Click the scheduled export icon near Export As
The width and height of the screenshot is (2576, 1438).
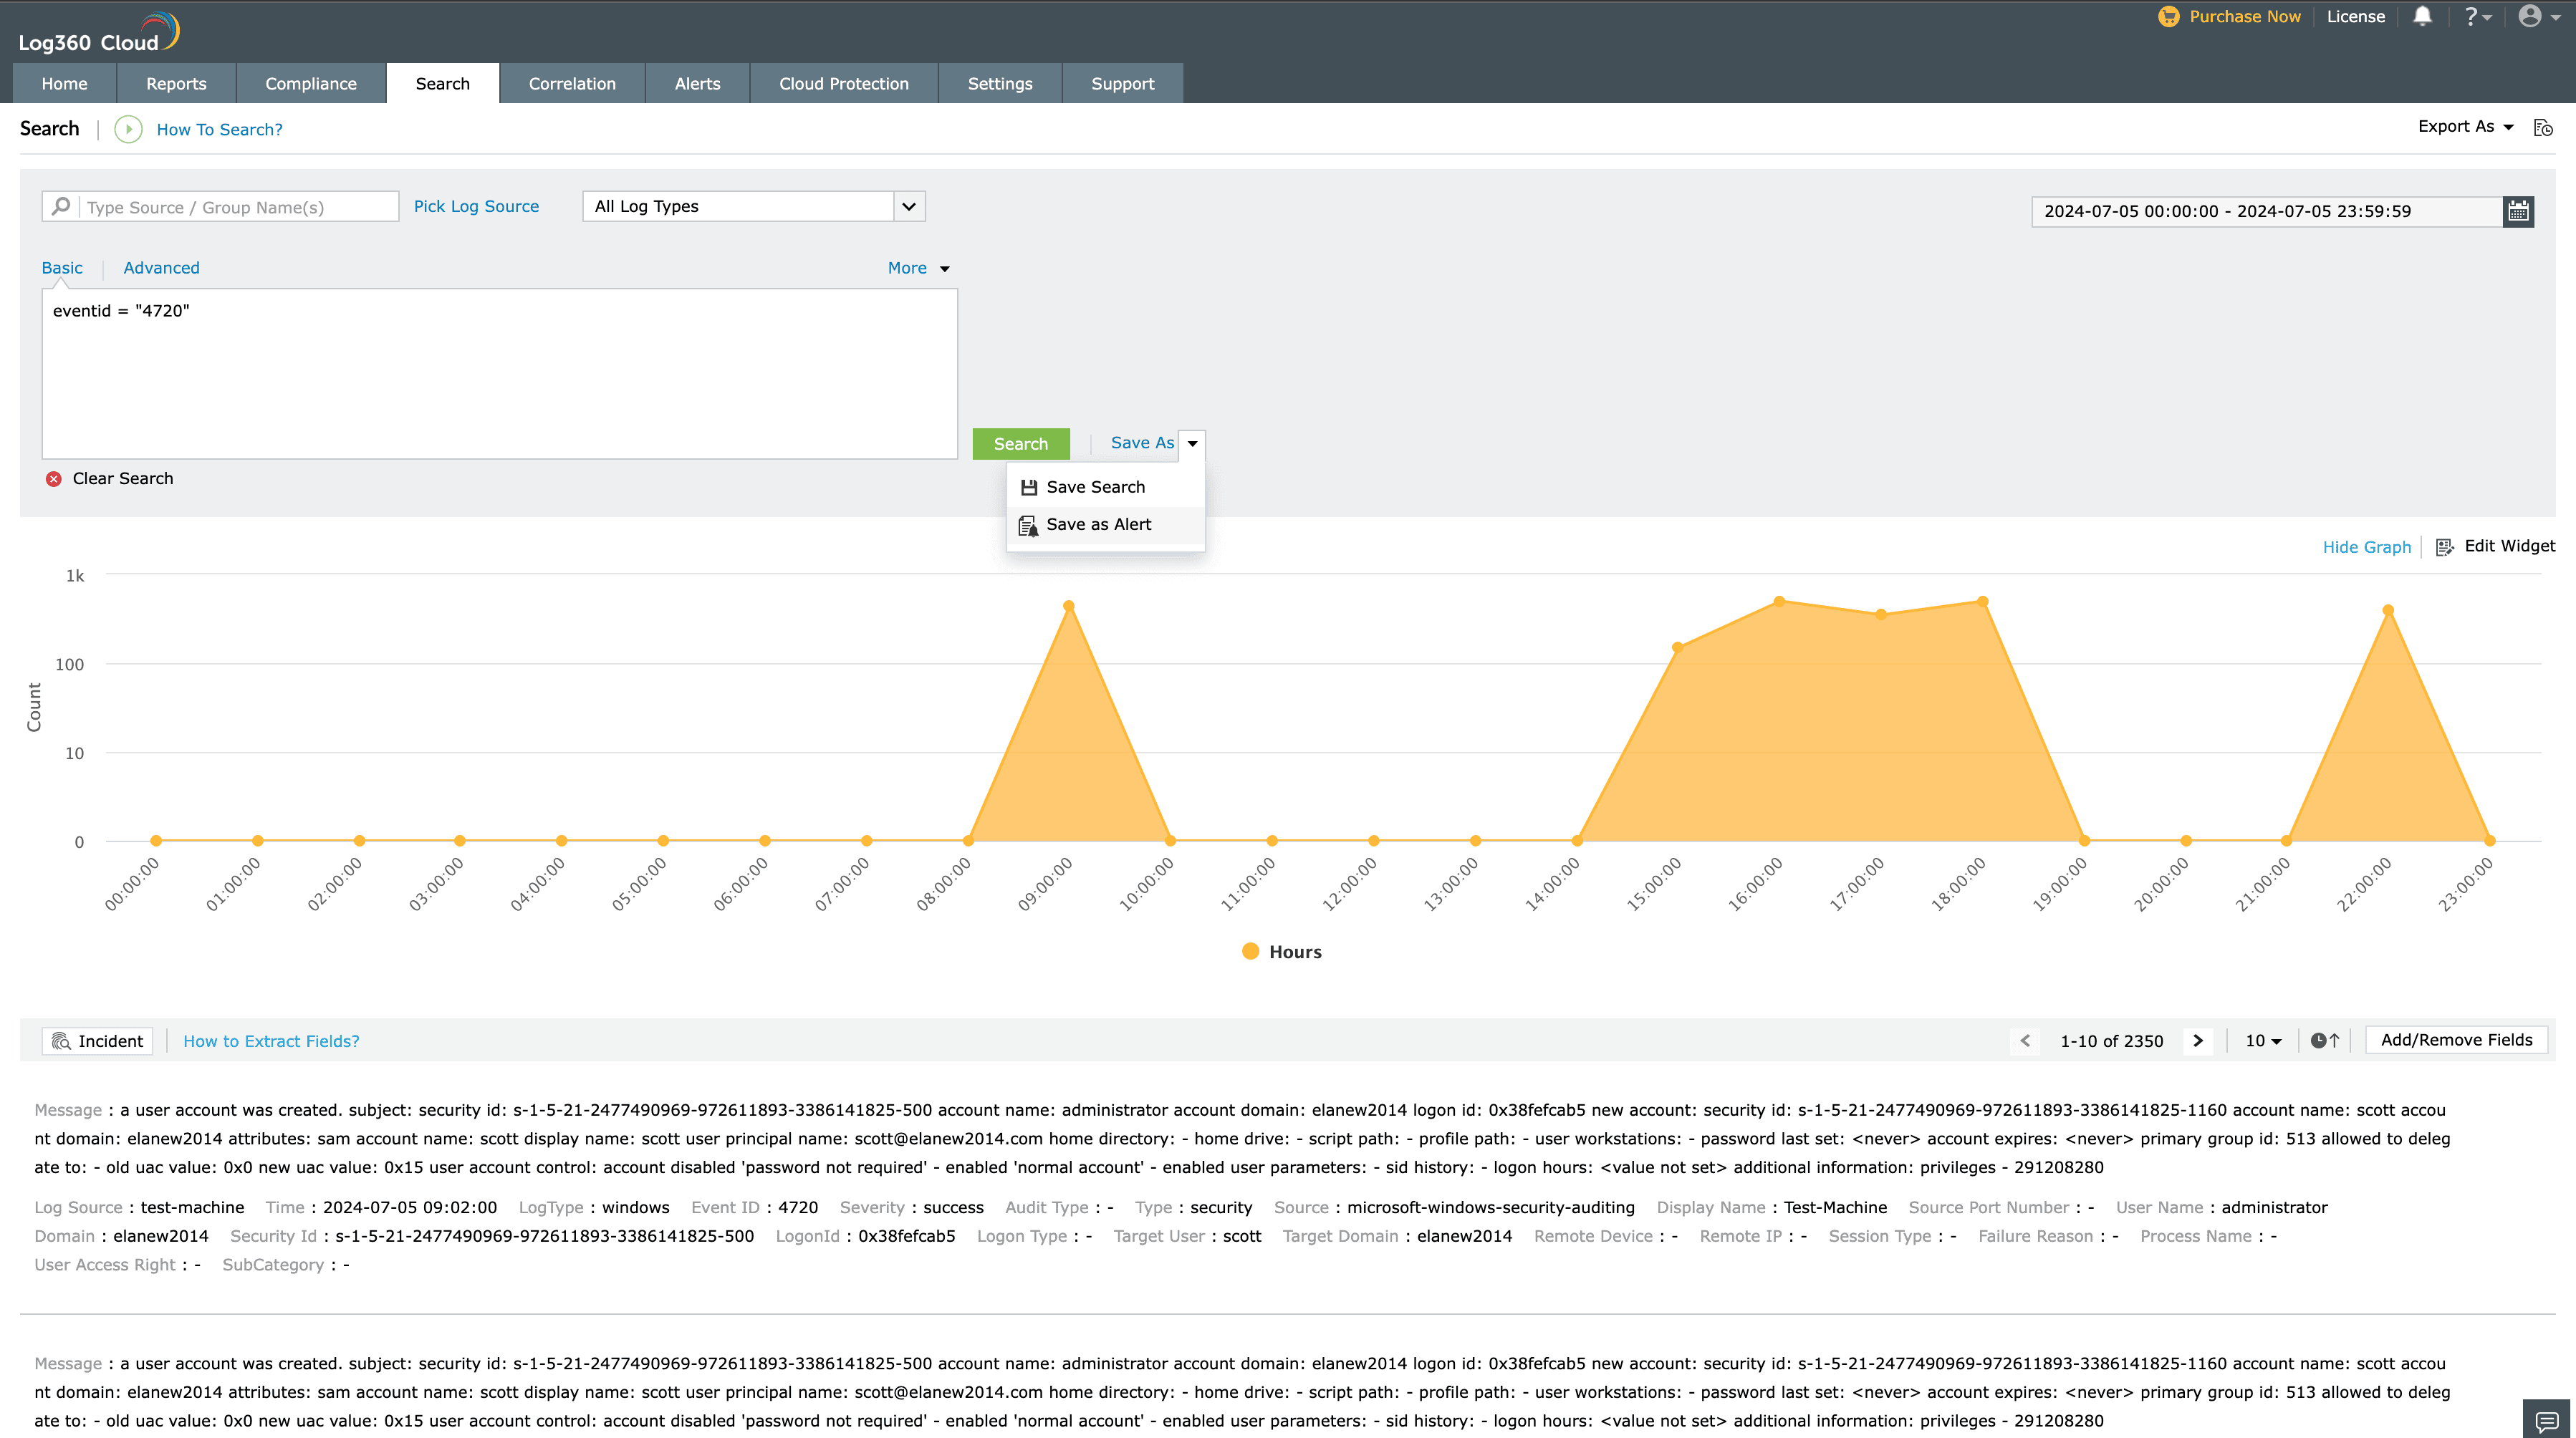pos(2543,127)
